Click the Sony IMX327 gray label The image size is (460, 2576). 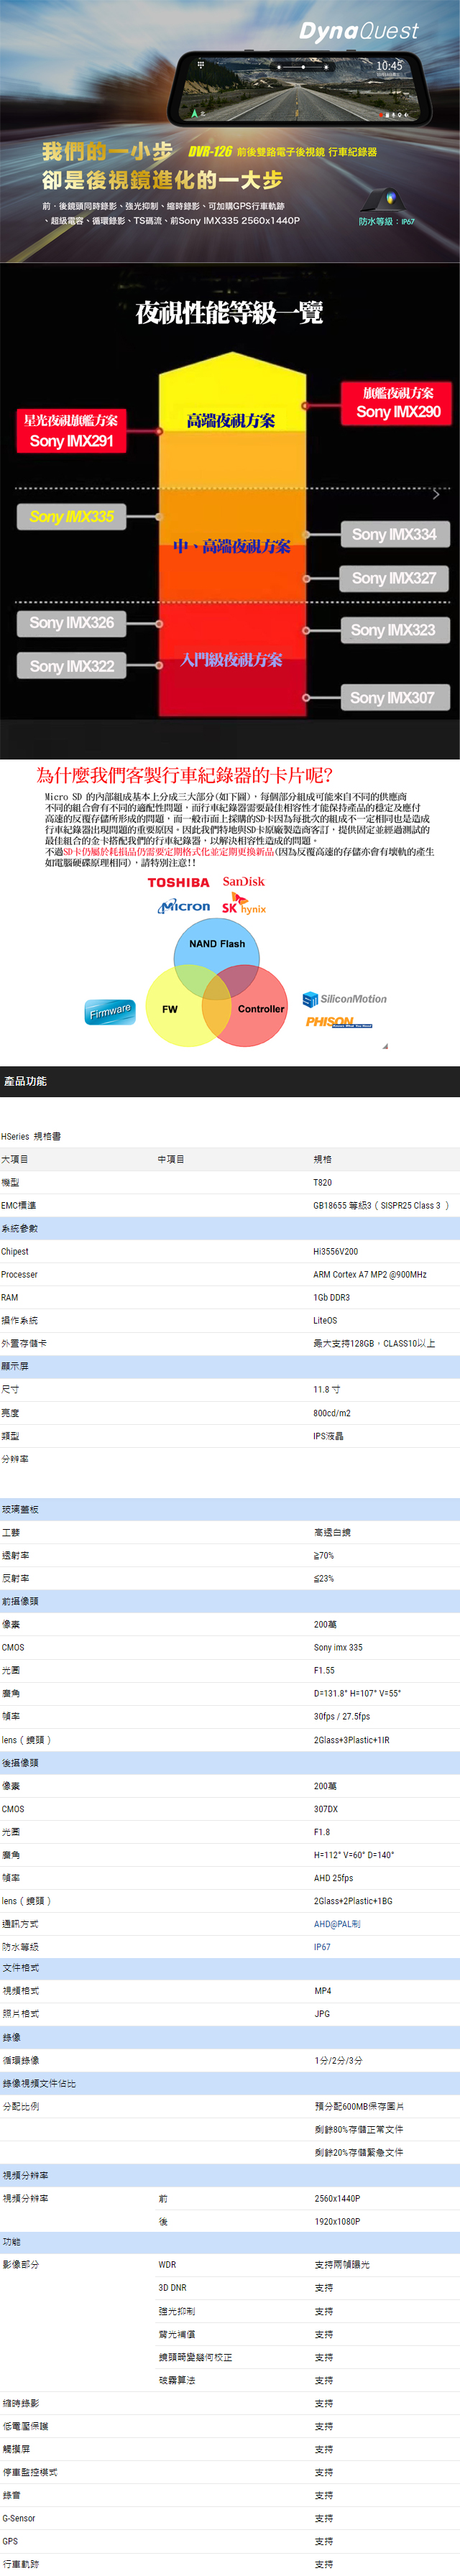[394, 578]
